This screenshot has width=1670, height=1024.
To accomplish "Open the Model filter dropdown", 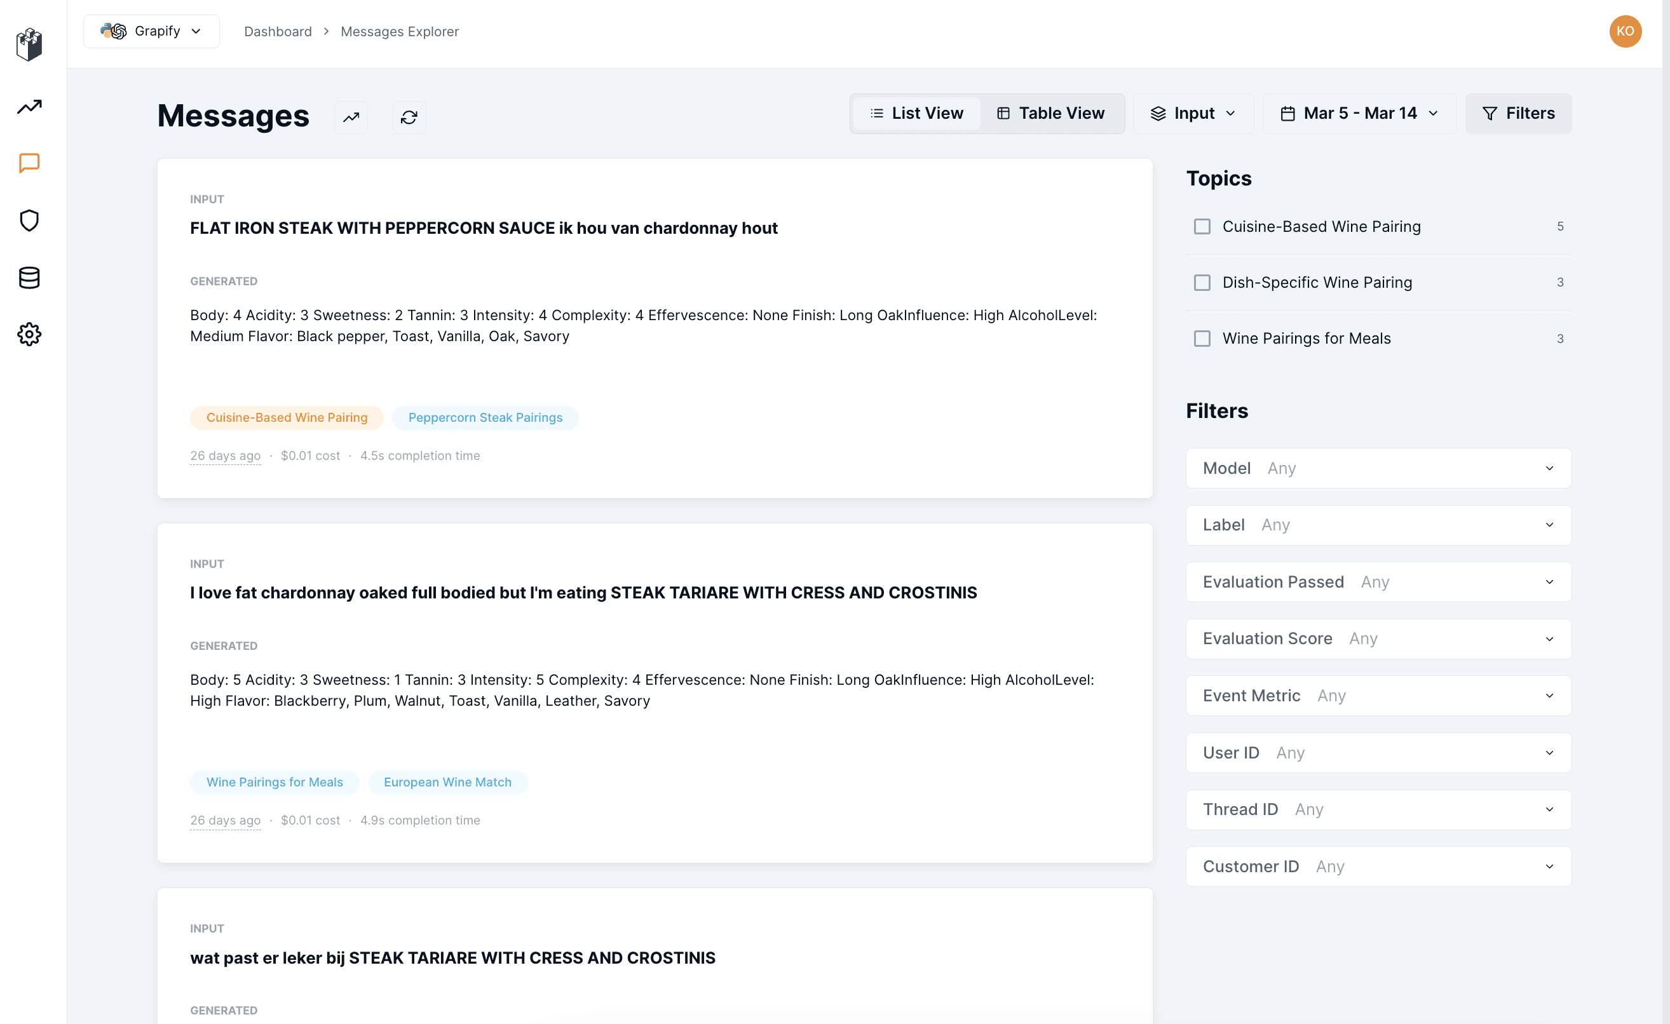I will click(1378, 468).
